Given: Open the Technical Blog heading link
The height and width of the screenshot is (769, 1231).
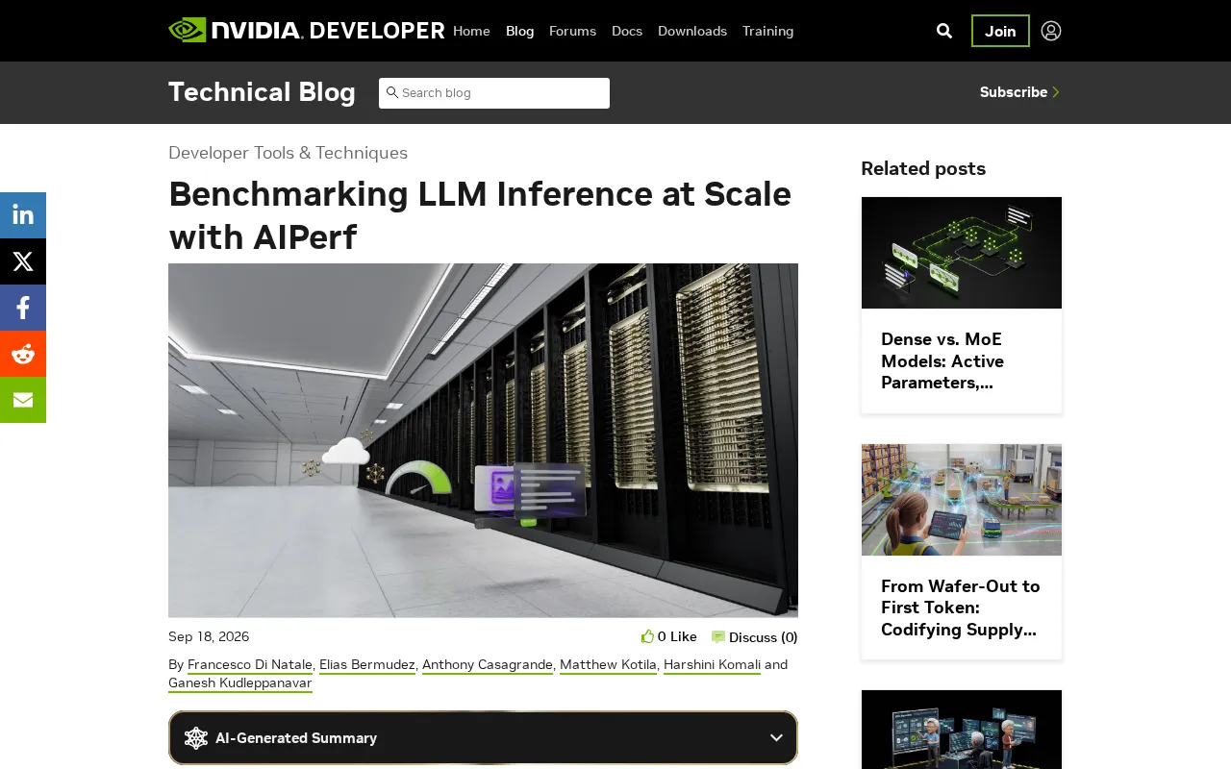Looking at the screenshot, I should click(262, 92).
